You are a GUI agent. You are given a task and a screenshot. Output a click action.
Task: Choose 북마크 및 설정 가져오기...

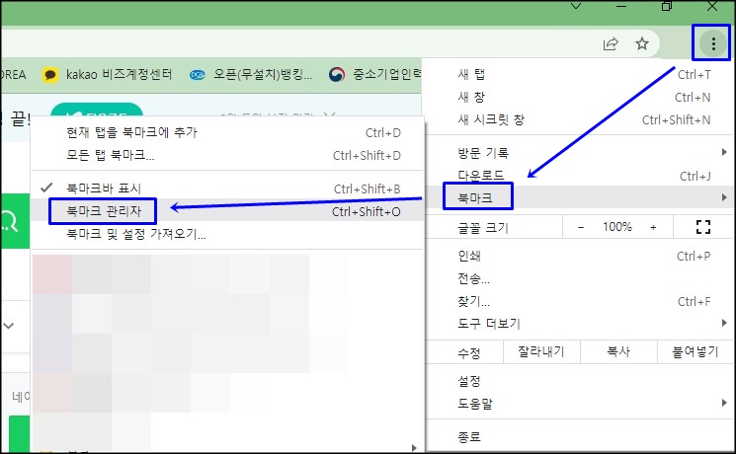click(x=227, y=234)
